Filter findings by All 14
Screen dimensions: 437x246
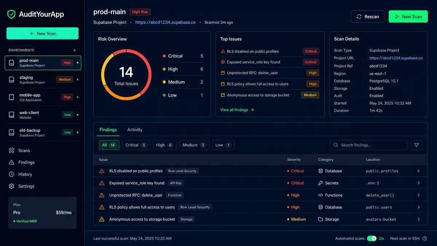click(109, 145)
